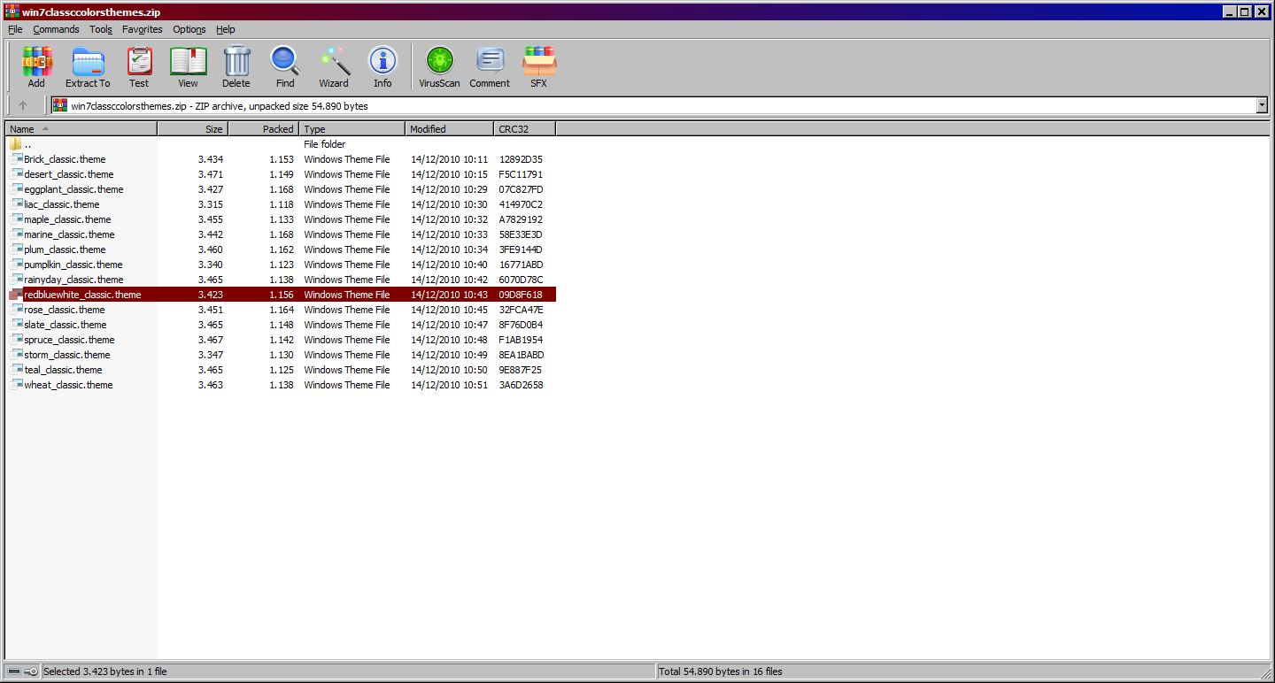
Task: Open the Favorites menu
Action: tap(143, 29)
